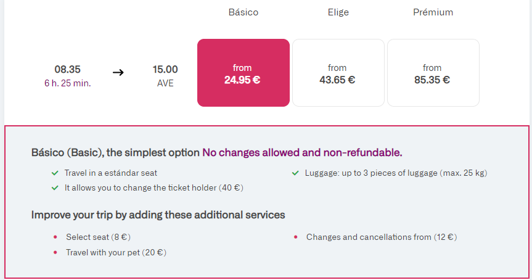Click the green checkmark beside estándar seat
Screen dimensions: 532x280
pos(55,173)
